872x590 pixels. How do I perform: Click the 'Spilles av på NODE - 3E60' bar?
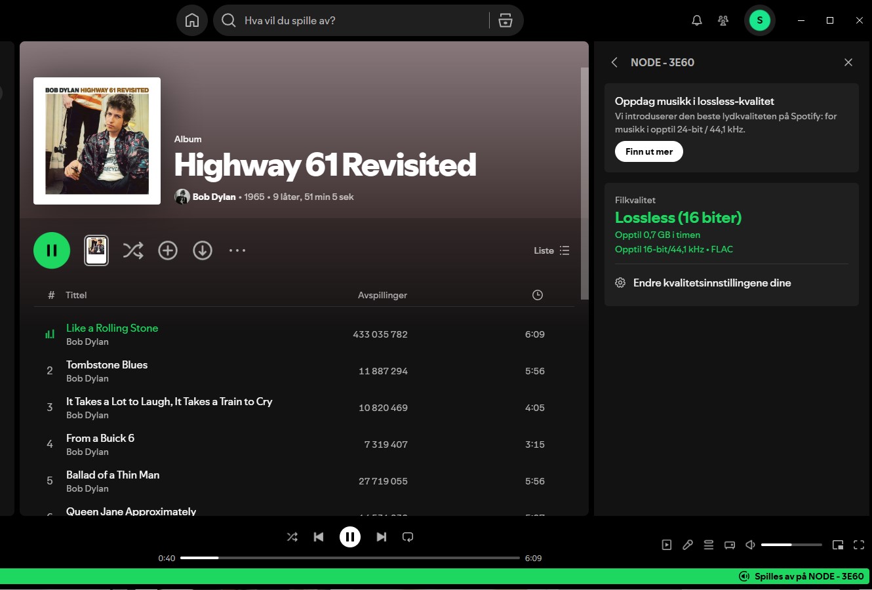(435, 576)
